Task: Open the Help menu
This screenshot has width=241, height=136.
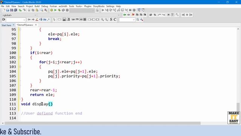Action: coord(118,6)
